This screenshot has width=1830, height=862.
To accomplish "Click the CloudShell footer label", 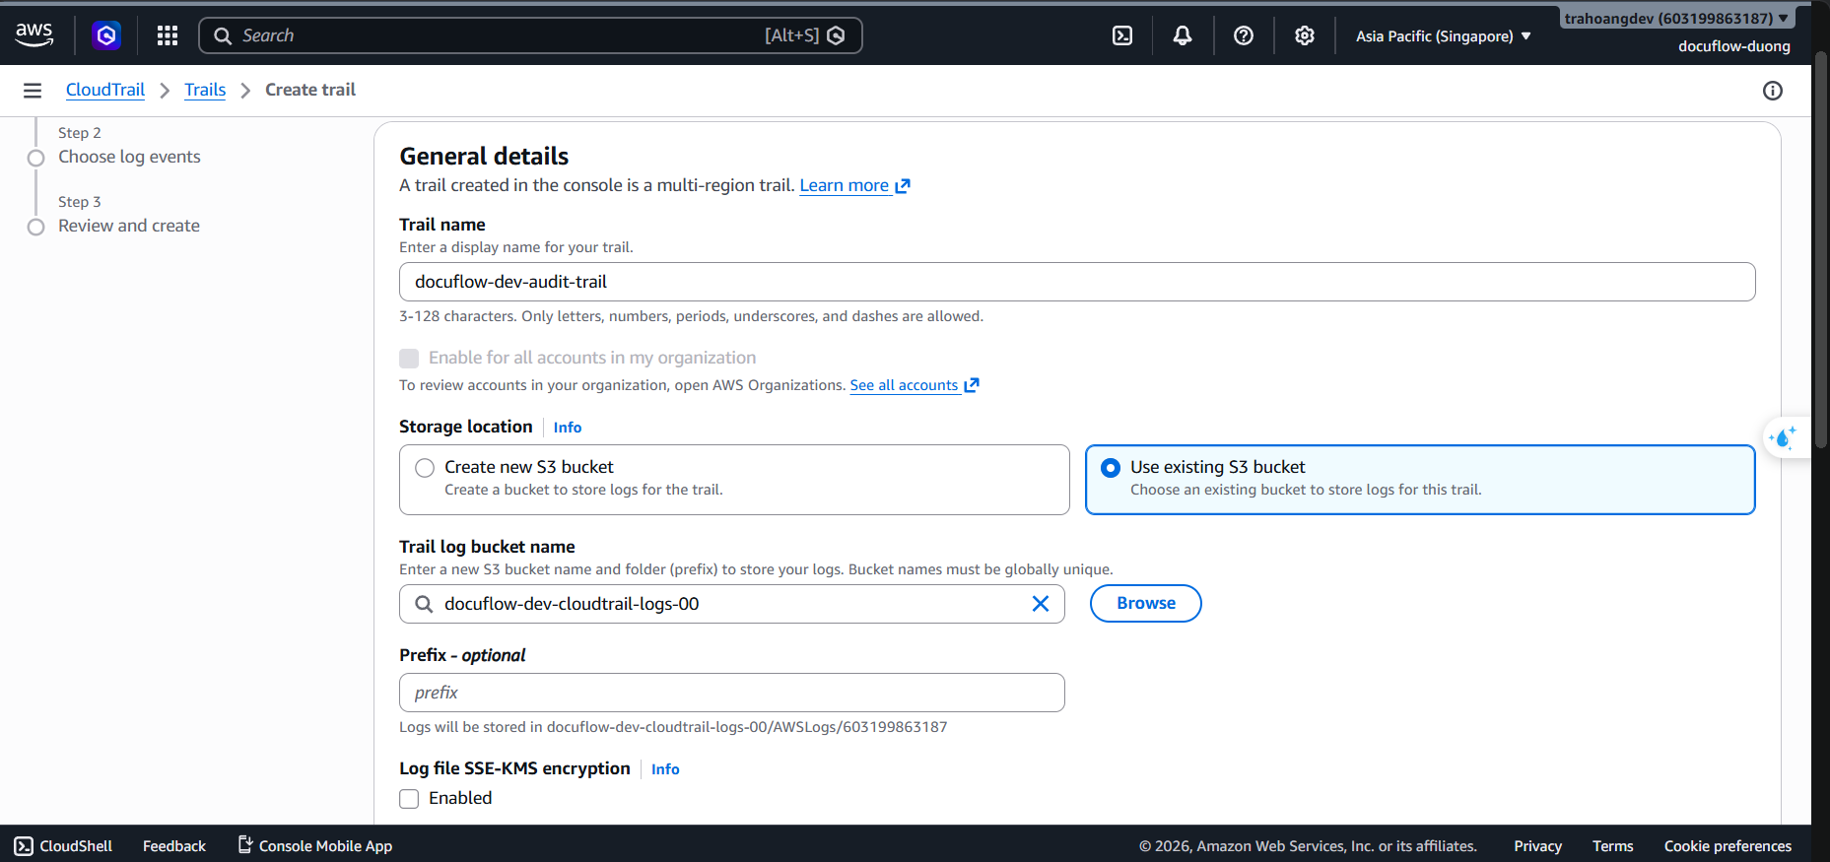I will pos(76,846).
